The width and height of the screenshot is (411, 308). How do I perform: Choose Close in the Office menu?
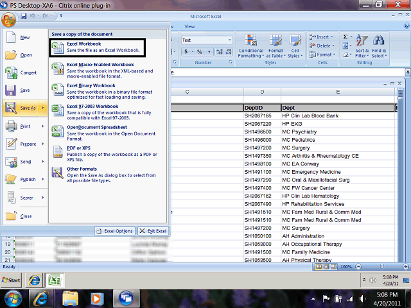(x=25, y=216)
